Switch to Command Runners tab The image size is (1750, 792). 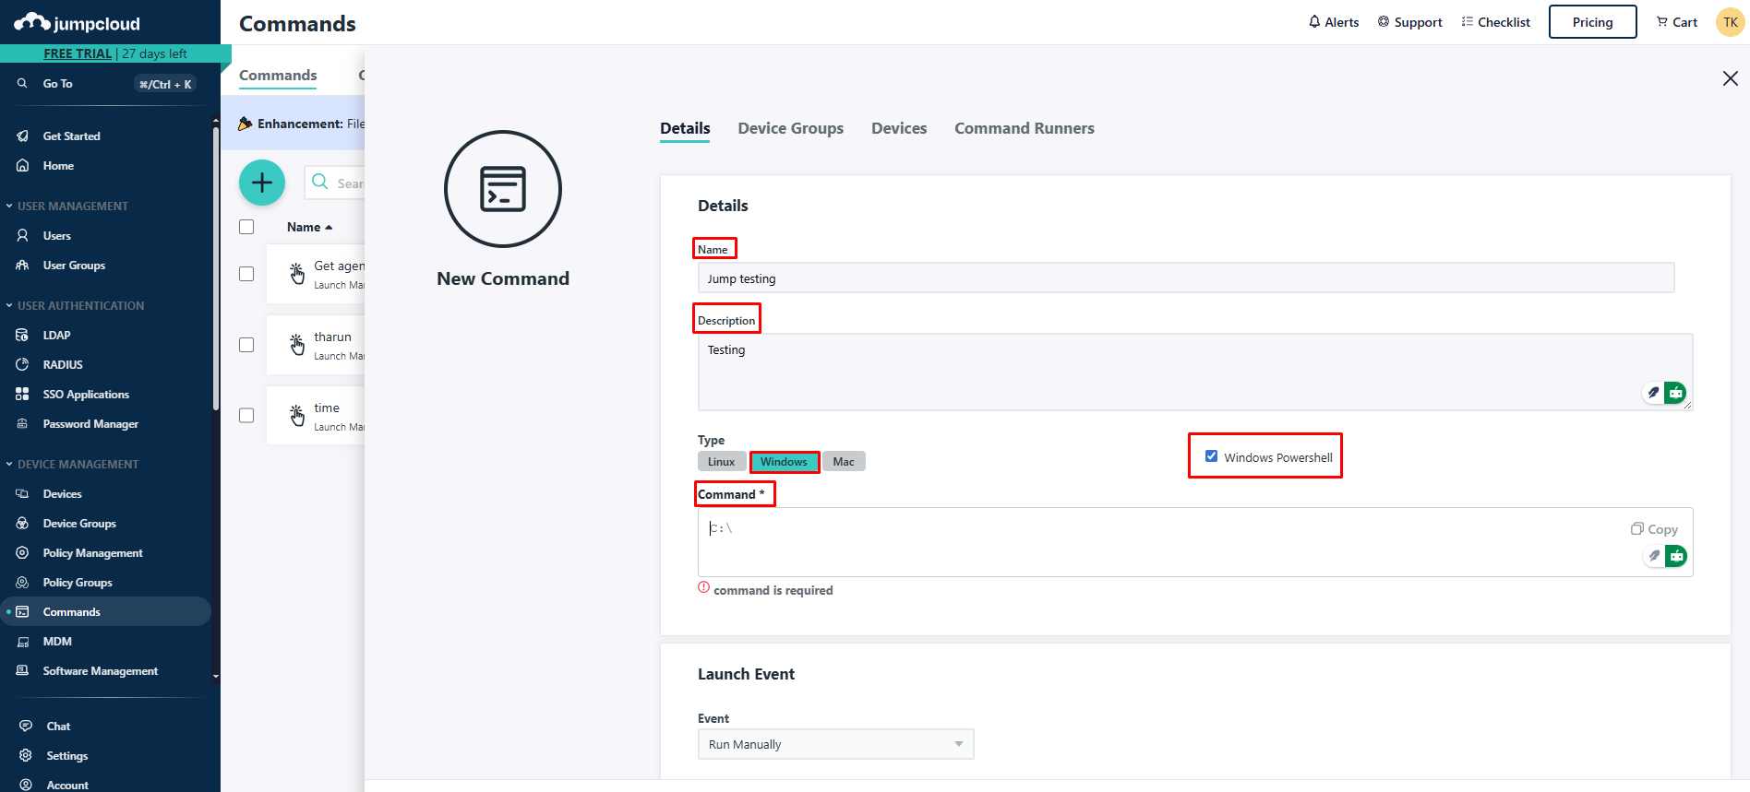point(1025,128)
